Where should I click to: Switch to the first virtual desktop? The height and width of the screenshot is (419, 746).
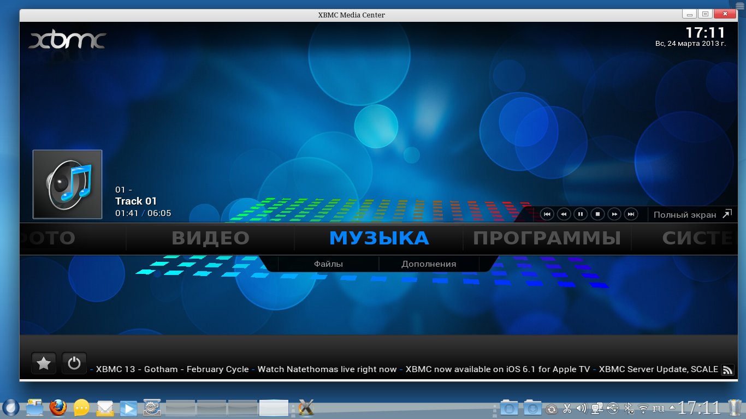click(180, 408)
